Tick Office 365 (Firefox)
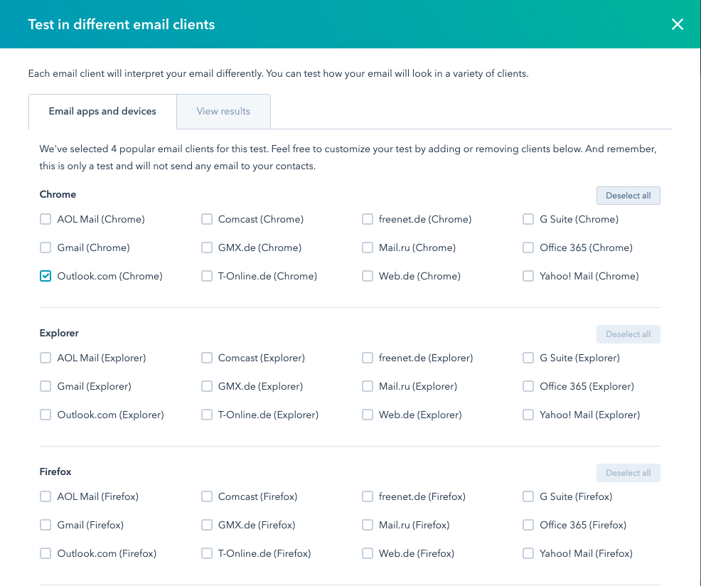The height and width of the screenshot is (586, 701). point(528,525)
